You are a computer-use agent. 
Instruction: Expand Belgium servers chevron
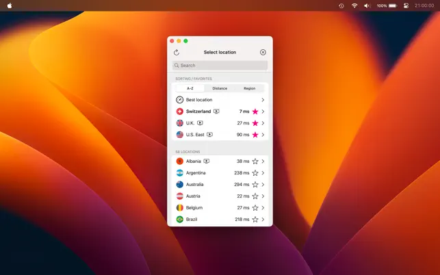(x=263, y=208)
